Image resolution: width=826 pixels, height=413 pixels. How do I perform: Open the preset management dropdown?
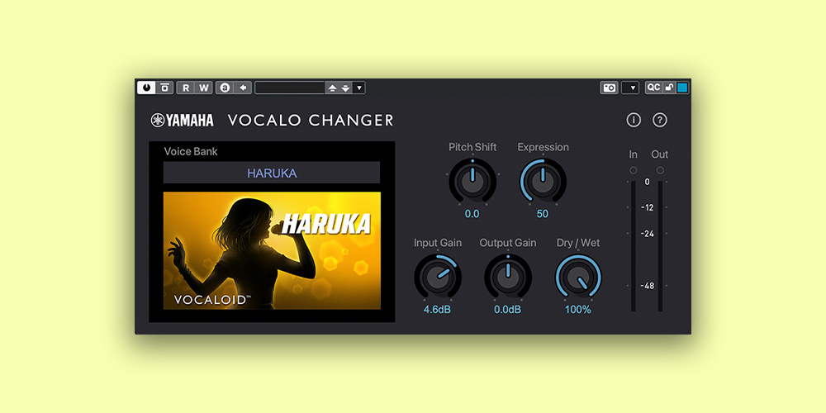click(x=359, y=88)
